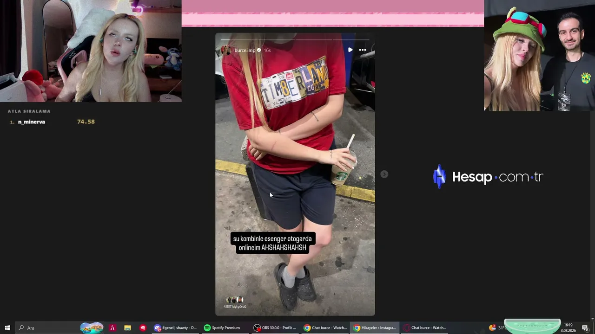Click the '4.837 kişi gördü' viewer count
This screenshot has height=334, width=595.
click(235, 307)
